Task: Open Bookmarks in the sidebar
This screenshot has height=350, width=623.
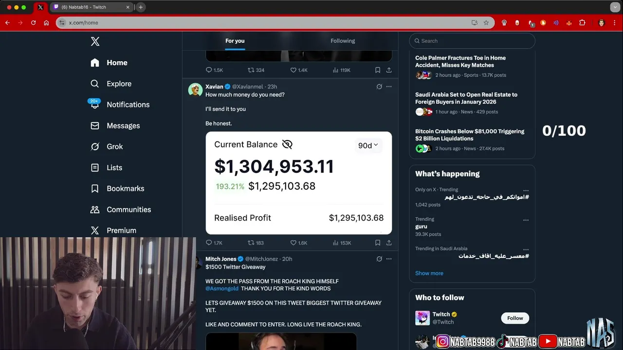Action: pos(117,188)
